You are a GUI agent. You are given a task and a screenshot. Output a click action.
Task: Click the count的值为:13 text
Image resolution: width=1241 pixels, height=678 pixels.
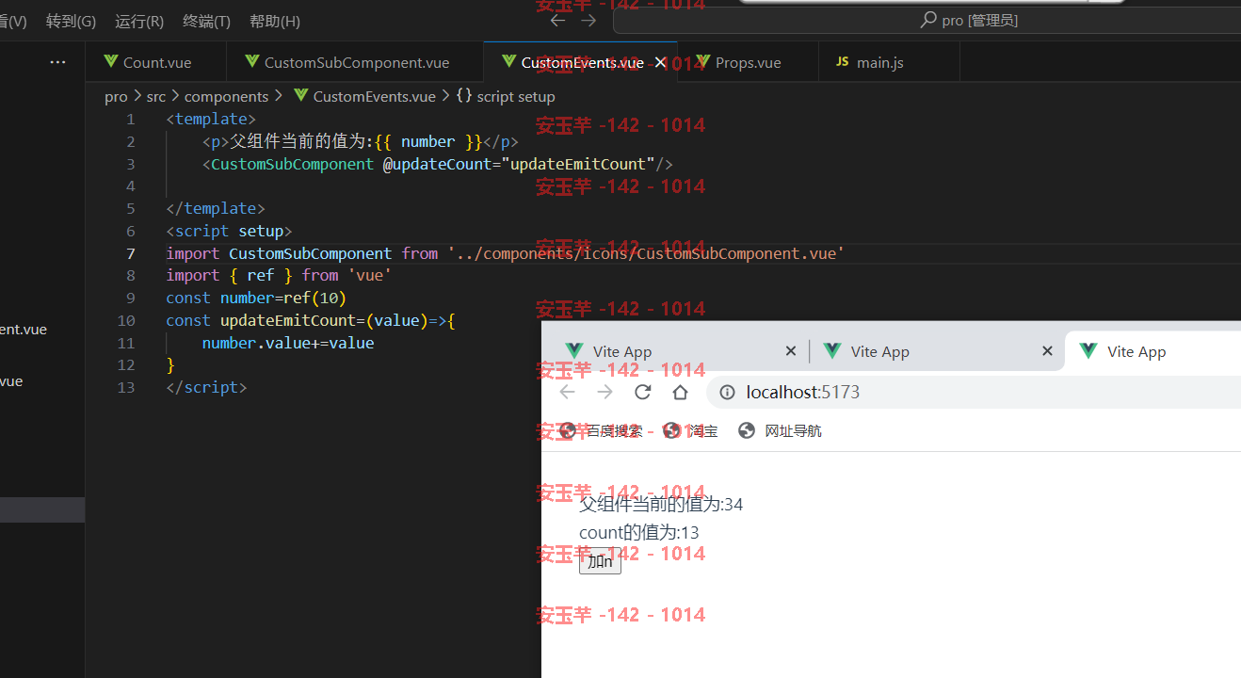click(x=639, y=533)
